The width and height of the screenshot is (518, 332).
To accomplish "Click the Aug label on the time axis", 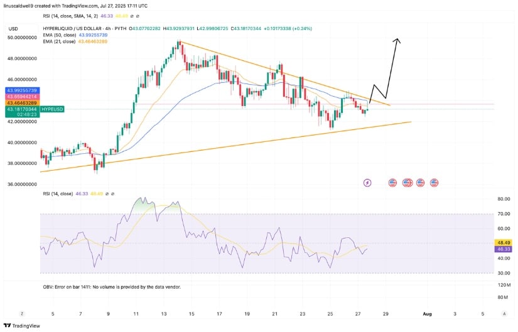I will pos(427,314).
